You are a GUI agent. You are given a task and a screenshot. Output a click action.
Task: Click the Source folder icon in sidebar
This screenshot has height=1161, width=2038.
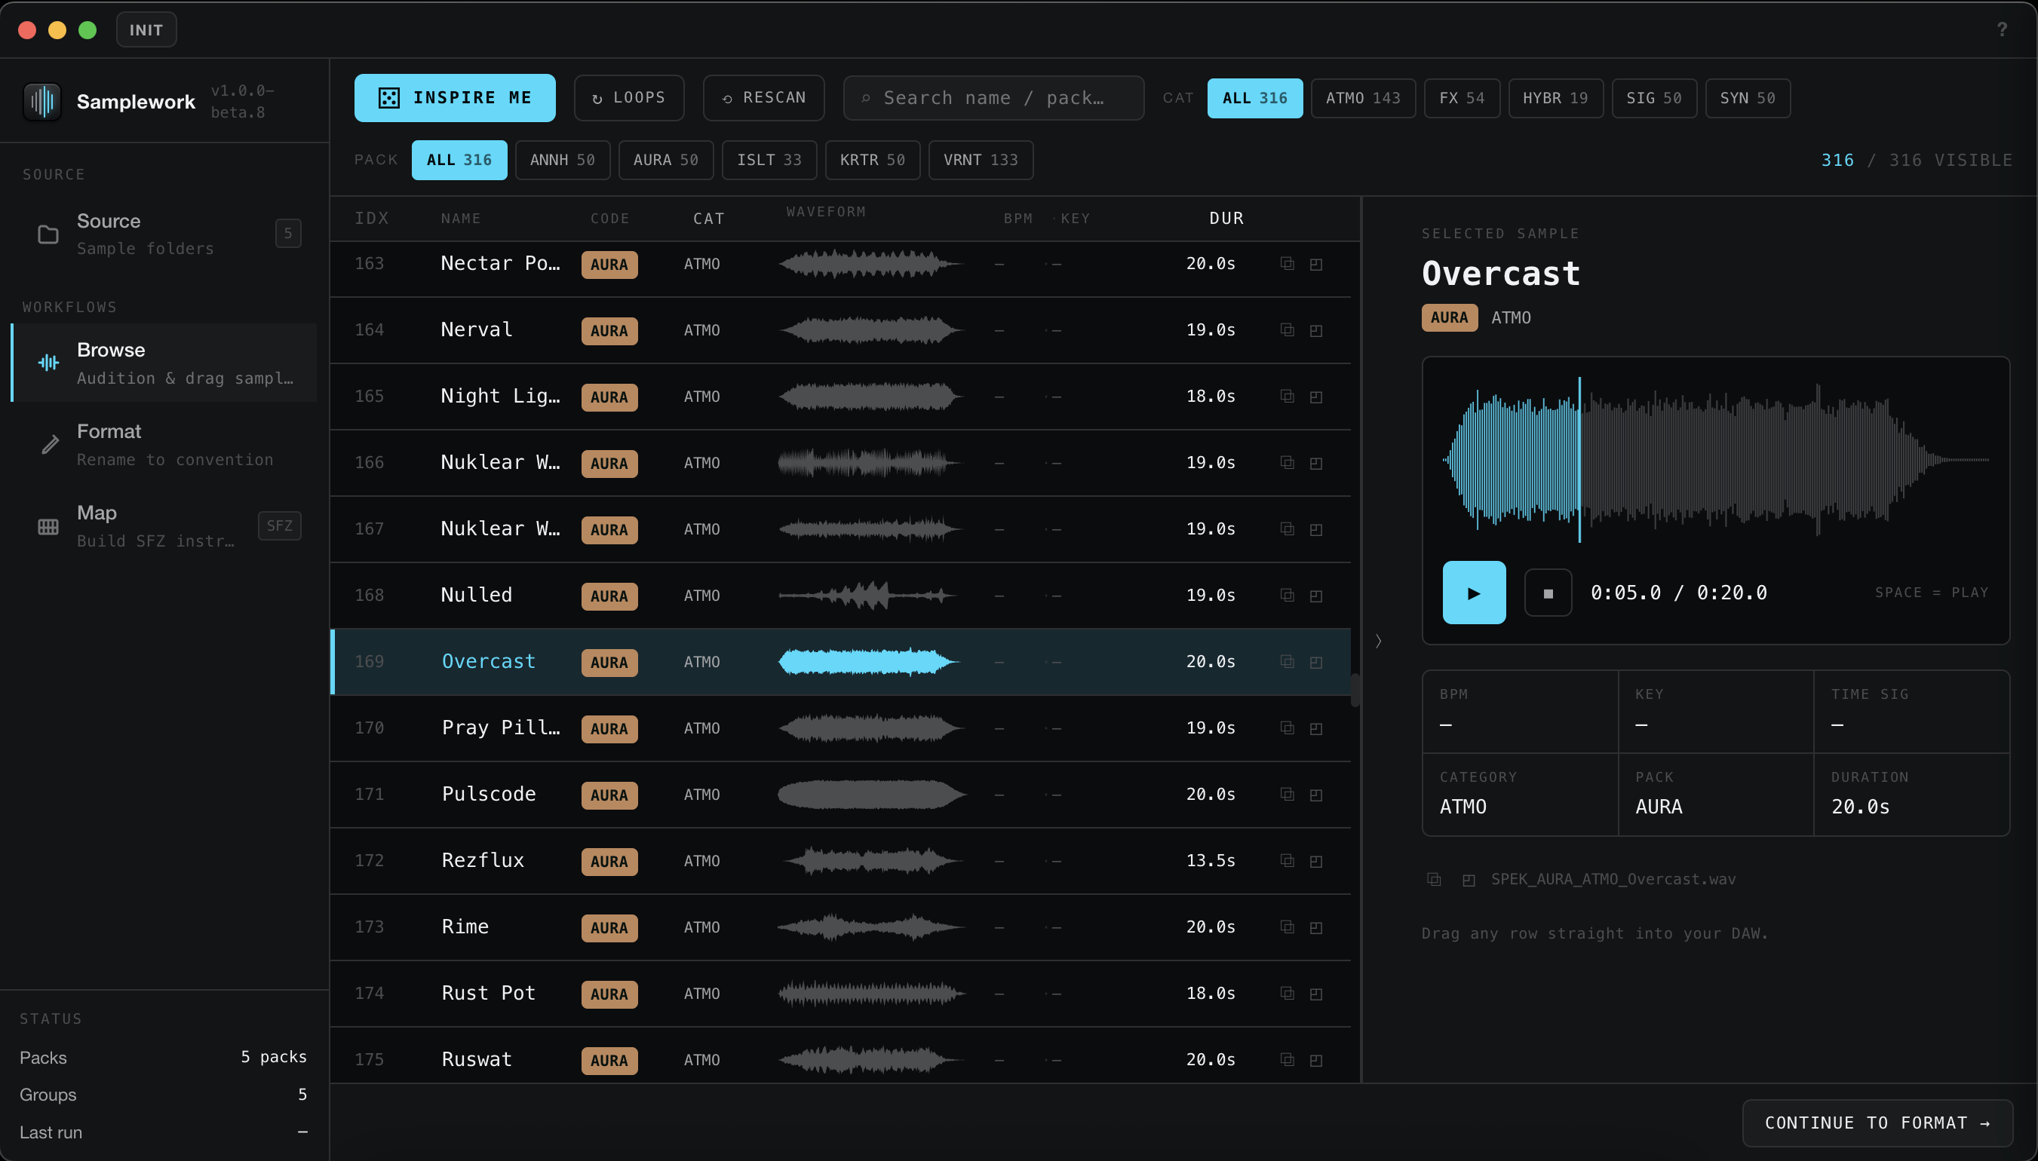pos(49,234)
